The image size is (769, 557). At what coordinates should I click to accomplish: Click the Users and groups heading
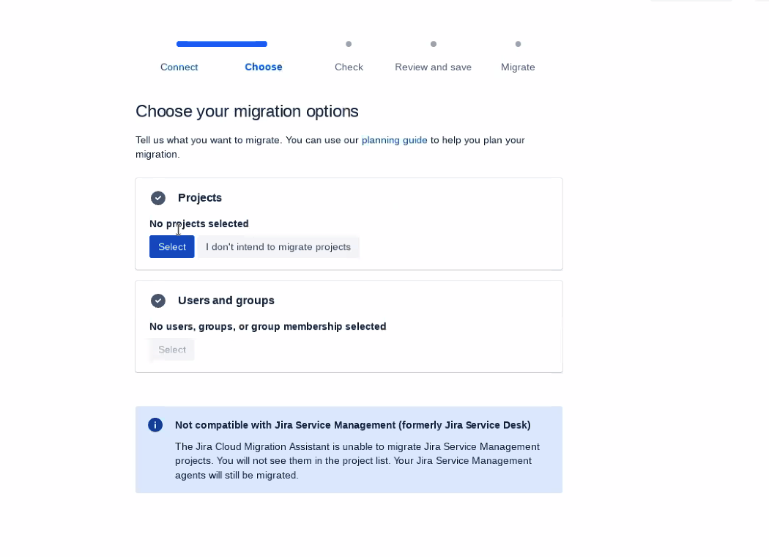[226, 300]
